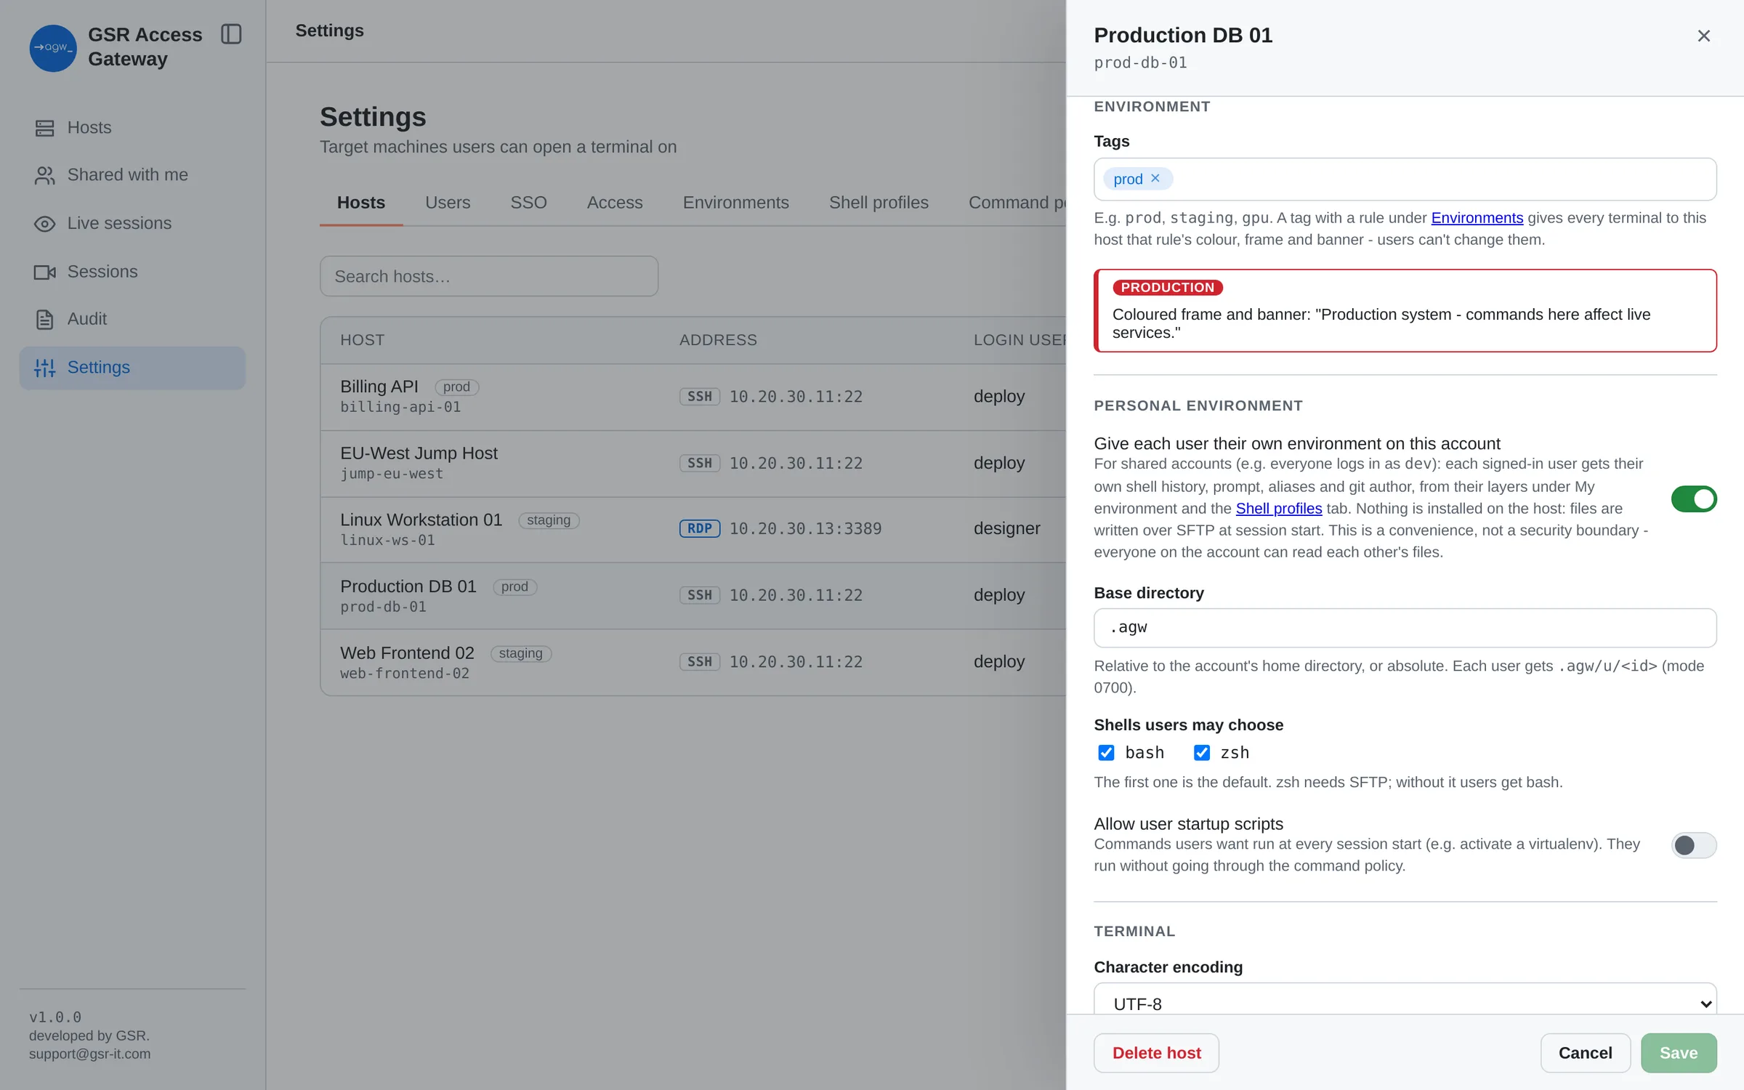Select the Linux Workstation 01 row
The image size is (1744, 1090).
point(693,530)
